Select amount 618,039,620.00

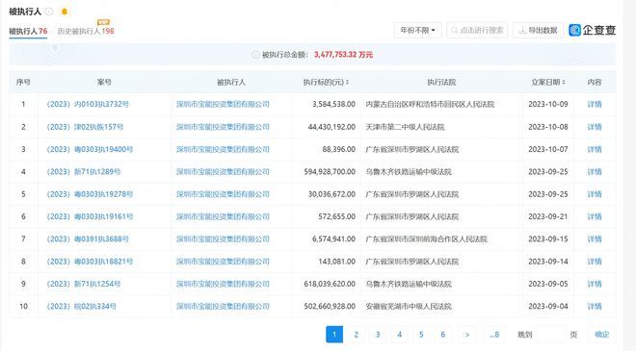pyautogui.click(x=330, y=284)
